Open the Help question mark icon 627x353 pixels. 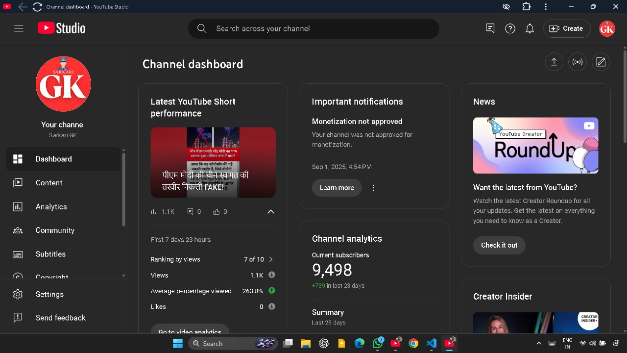[x=510, y=28]
